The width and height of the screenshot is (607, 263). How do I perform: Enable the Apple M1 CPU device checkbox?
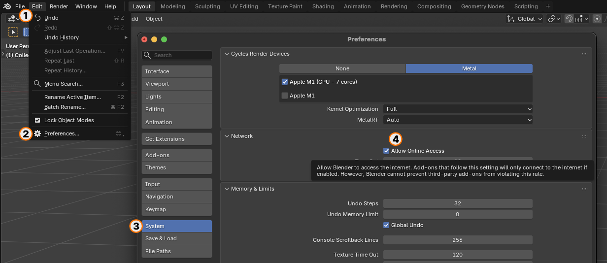(285, 96)
